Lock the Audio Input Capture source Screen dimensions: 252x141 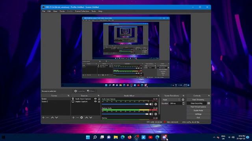[99, 99]
